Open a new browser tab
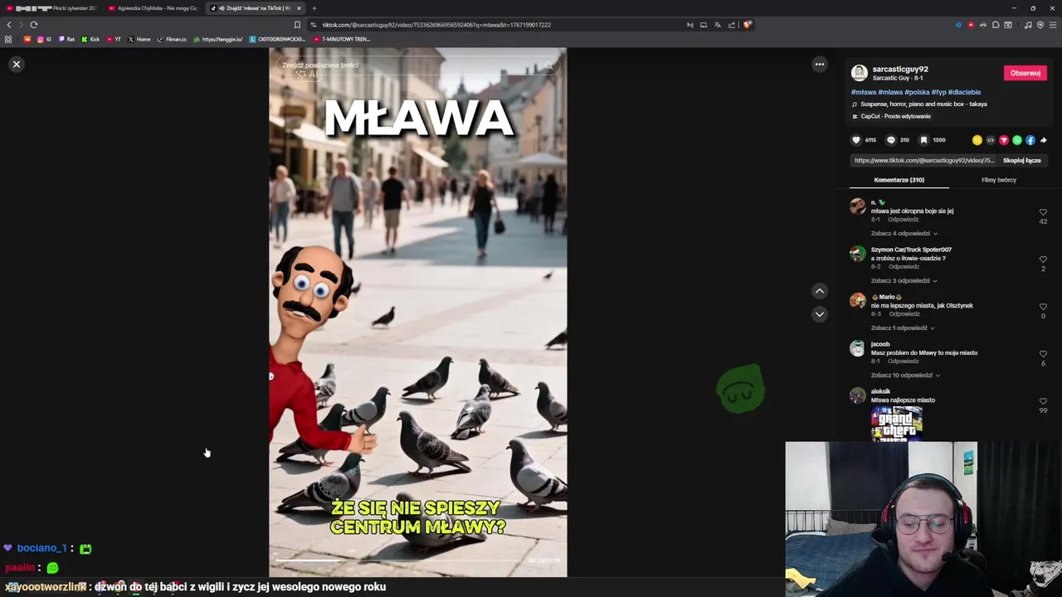The width and height of the screenshot is (1062, 597). point(314,8)
